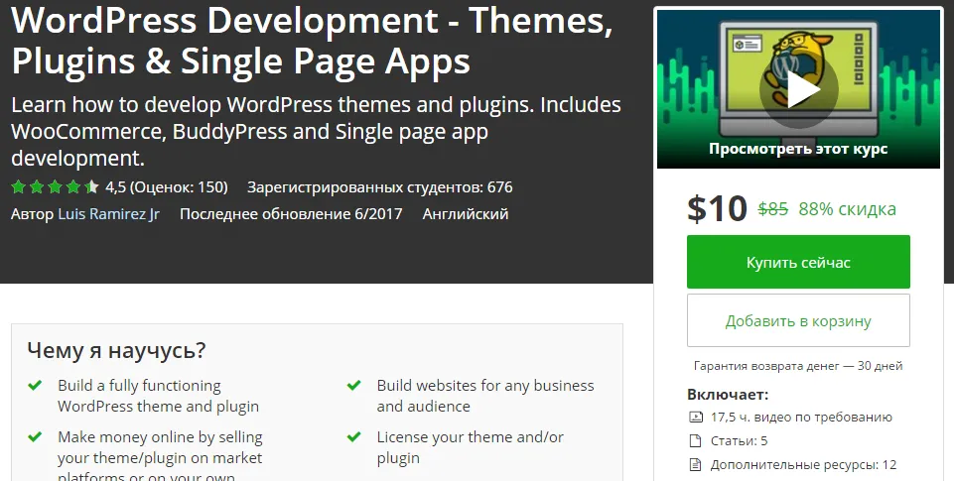
Task: Click the 'Чему я научусь?' heading
Action: pos(116,349)
